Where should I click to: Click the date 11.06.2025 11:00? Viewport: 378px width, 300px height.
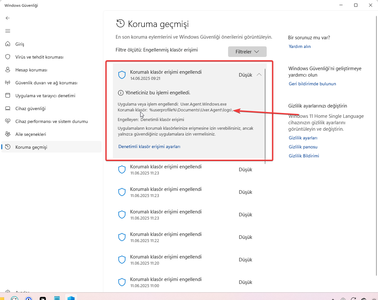coord(145,286)
